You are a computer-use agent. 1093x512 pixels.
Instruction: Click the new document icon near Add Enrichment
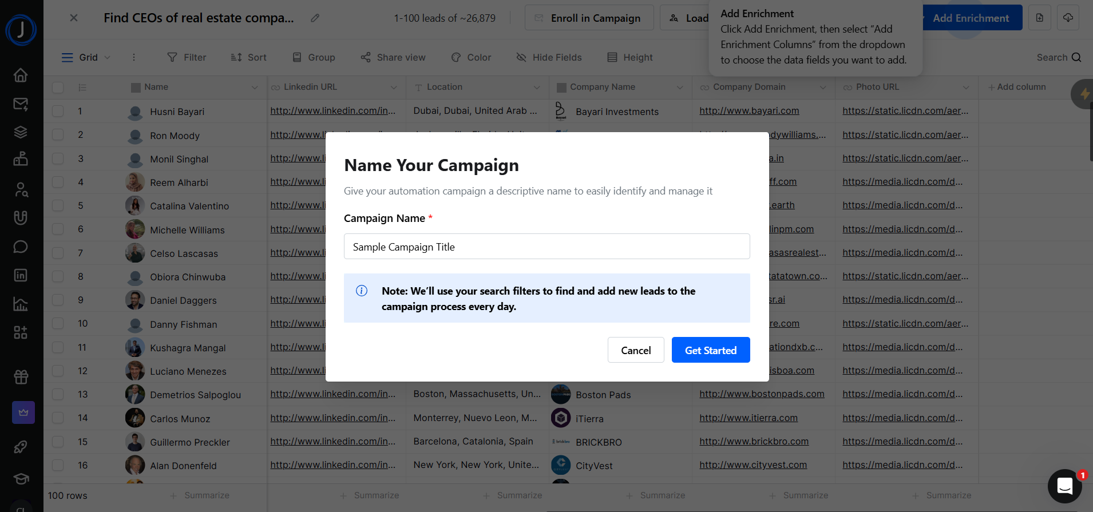click(x=1039, y=18)
